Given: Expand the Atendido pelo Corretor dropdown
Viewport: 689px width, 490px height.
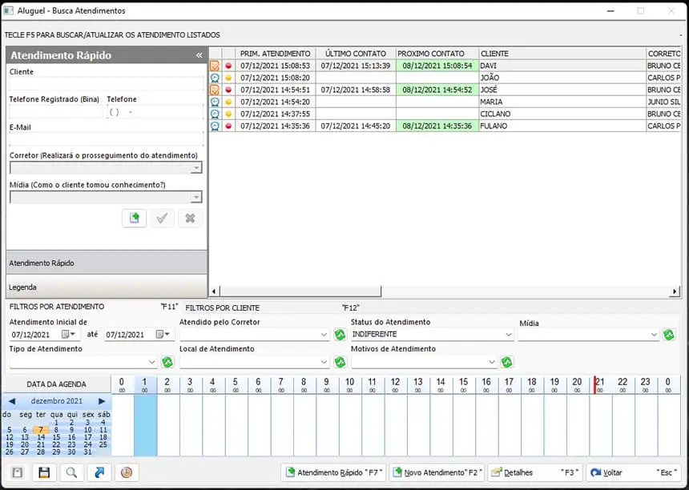Looking at the screenshot, I should [324, 335].
